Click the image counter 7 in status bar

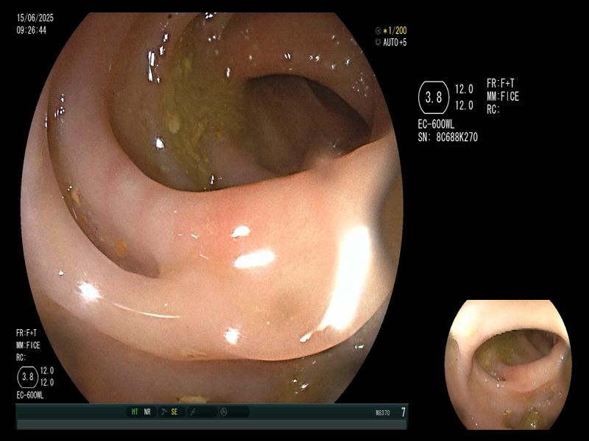click(x=403, y=412)
